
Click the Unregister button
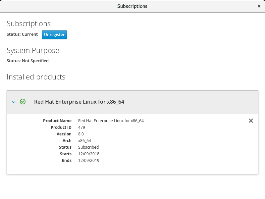(54, 35)
